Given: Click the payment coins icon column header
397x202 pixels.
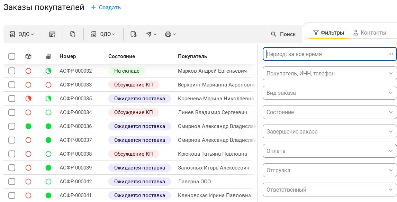Looking at the screenshot, I should point(48,56).
